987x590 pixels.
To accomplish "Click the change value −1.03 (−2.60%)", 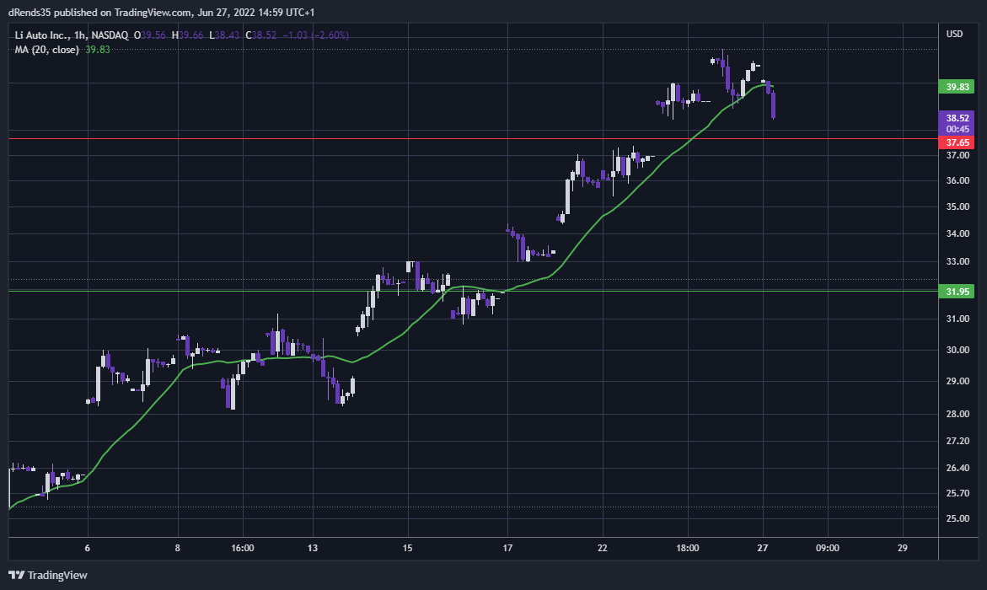I will [315, 35].
